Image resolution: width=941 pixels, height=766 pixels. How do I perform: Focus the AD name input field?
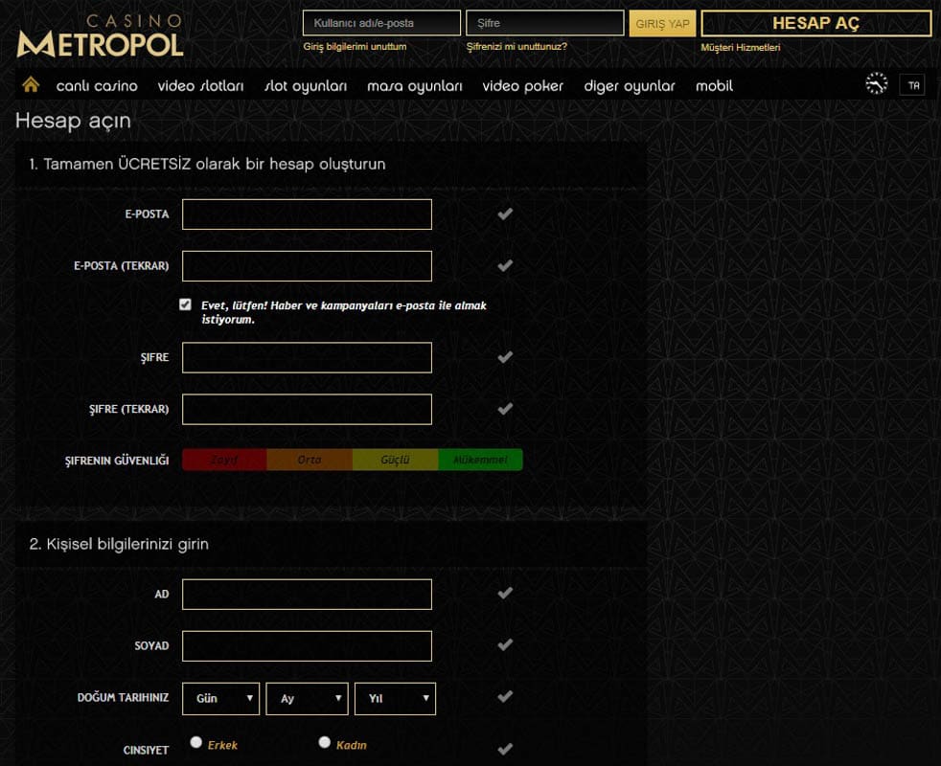pyautogui.click(x=307, y=594)
